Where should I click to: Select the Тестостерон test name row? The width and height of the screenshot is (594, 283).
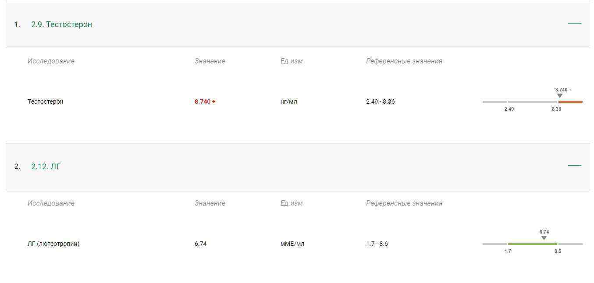click(45, 101)
